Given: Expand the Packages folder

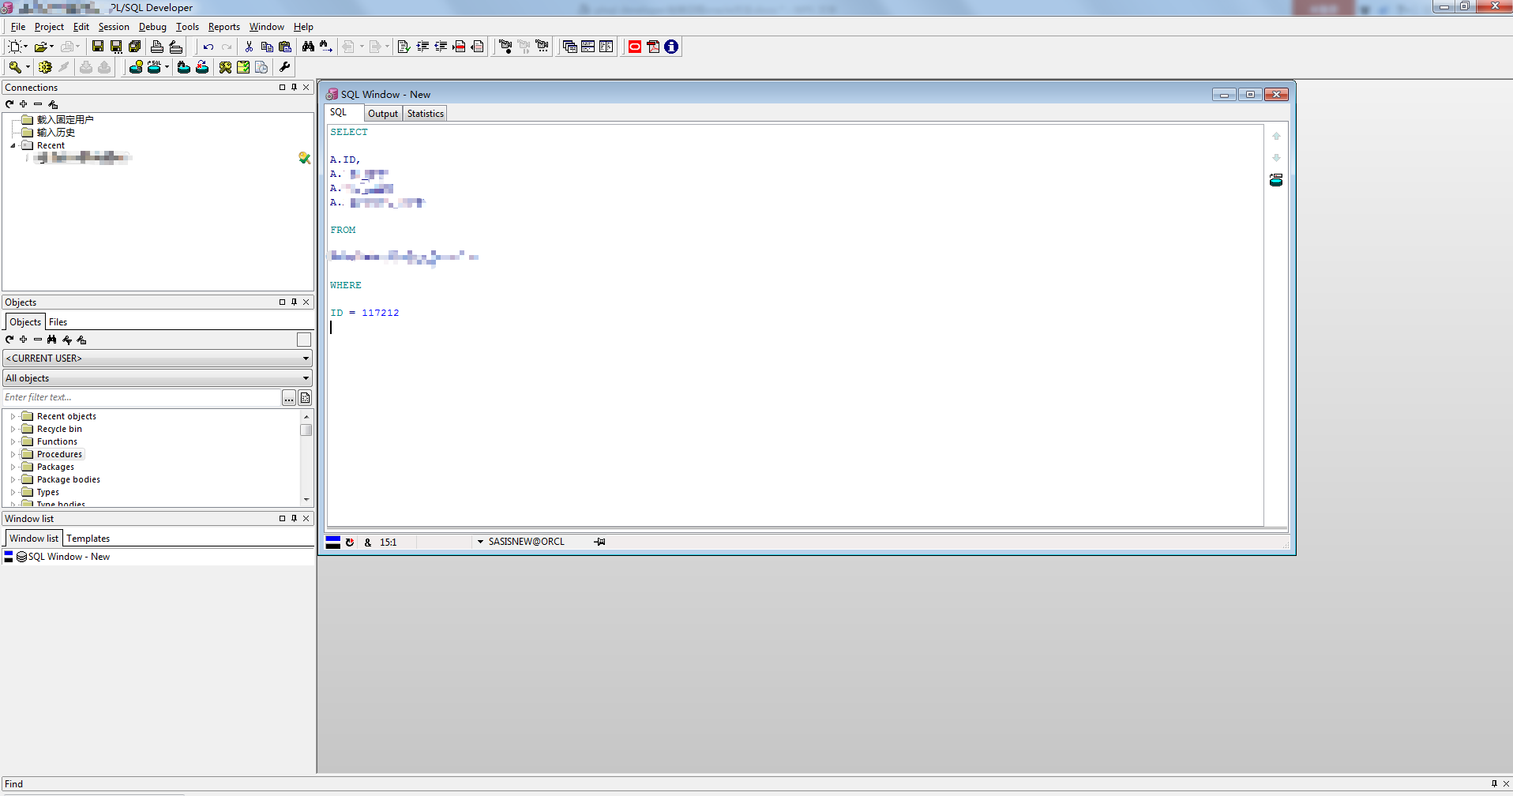Looking at the screenshot, I should click(13, 467).
